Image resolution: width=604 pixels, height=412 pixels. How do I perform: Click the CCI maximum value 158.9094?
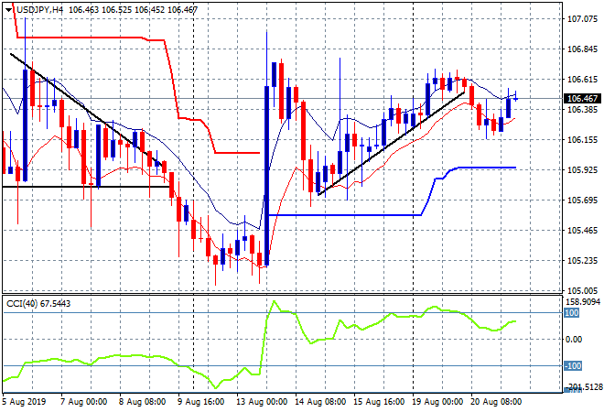(584, 302)
